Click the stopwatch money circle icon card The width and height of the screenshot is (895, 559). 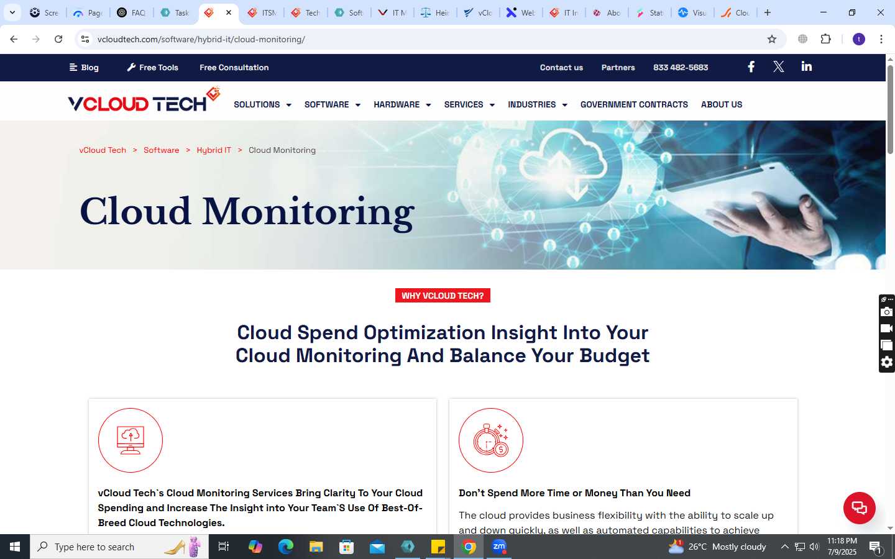tap(491, 440)
